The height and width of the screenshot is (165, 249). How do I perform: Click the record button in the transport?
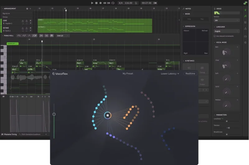pos(101,3)
